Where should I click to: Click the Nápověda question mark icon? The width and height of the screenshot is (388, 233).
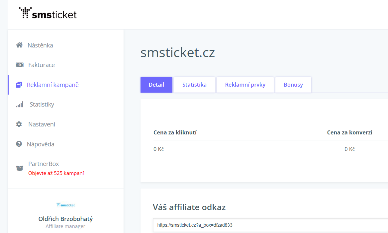(x=19, y=144)
